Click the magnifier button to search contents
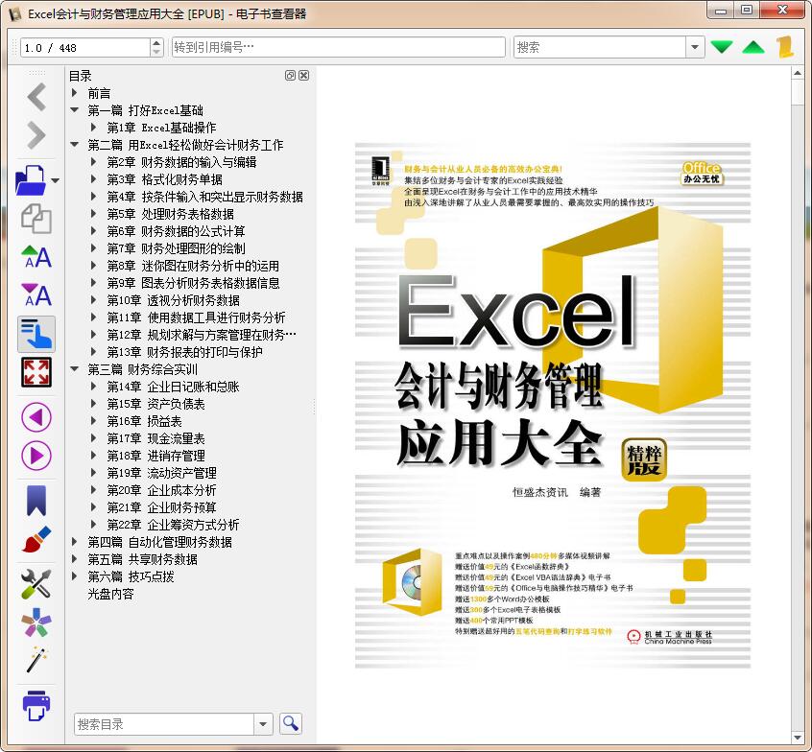The width and height of the screenshot is (812, 752). (x=291, y=723)
